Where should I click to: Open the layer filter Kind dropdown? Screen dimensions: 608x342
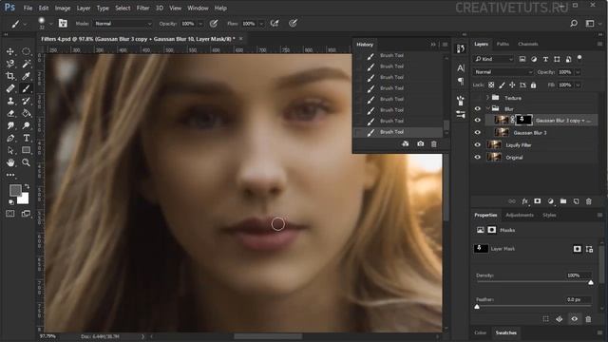coord(494,59)
